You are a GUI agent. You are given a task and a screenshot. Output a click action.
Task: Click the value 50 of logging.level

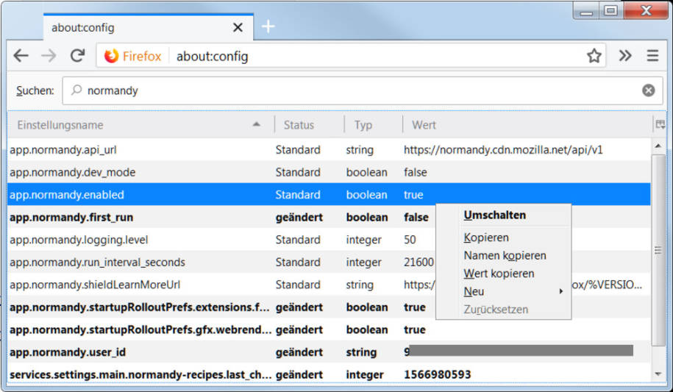point(410,240)
